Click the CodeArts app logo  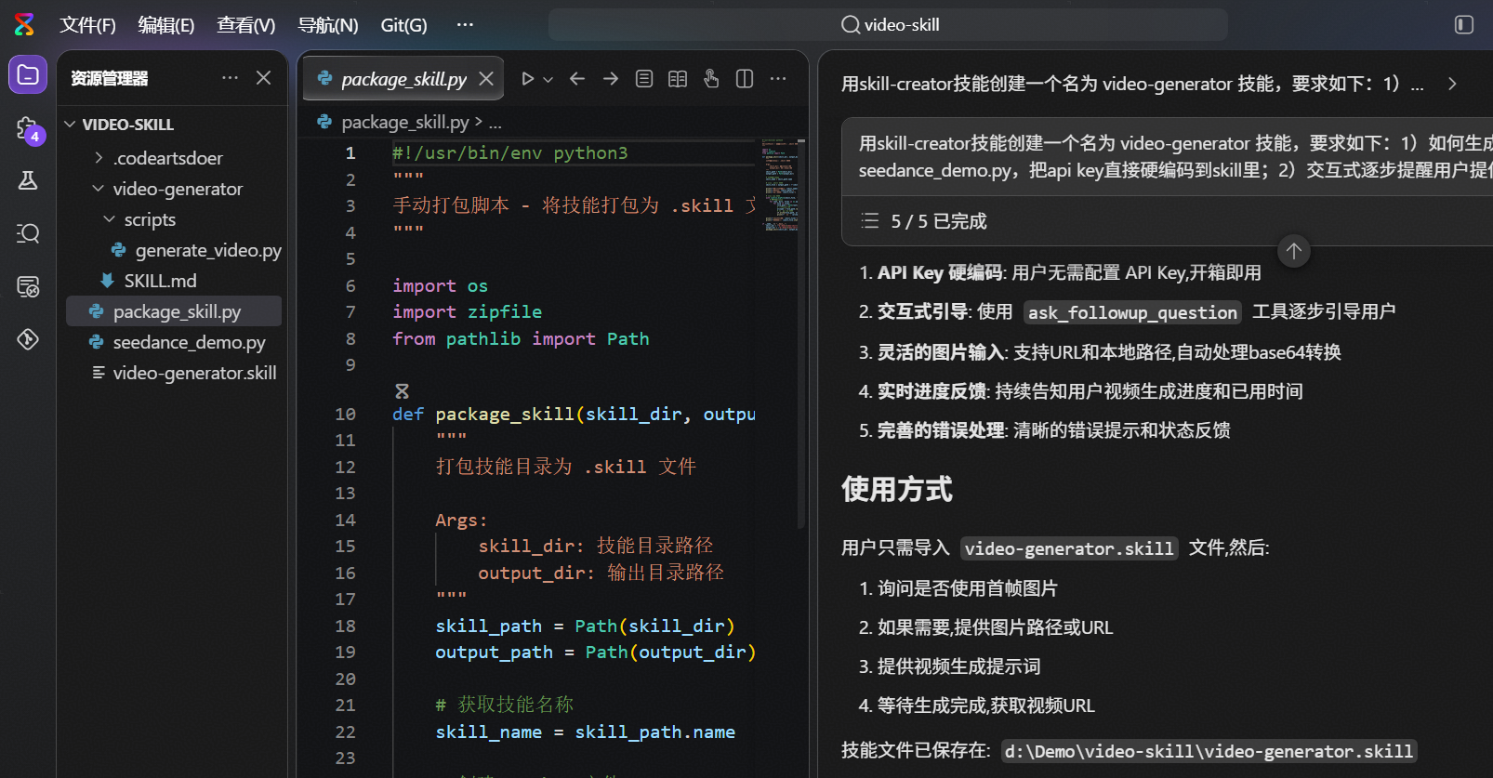[24, 25]
